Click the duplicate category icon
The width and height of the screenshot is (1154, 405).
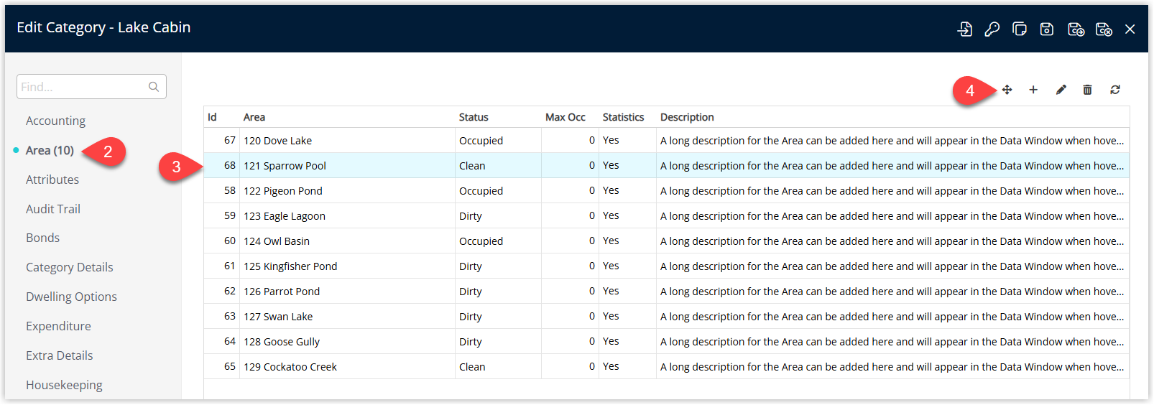1020,29
